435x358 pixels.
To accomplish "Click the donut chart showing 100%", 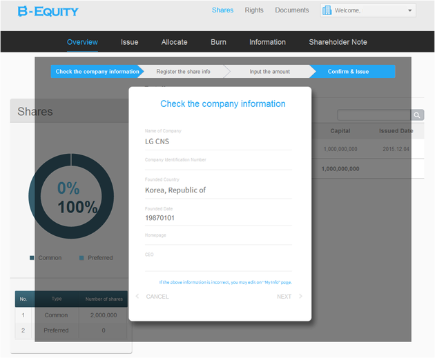I will [x=71, y=196].
